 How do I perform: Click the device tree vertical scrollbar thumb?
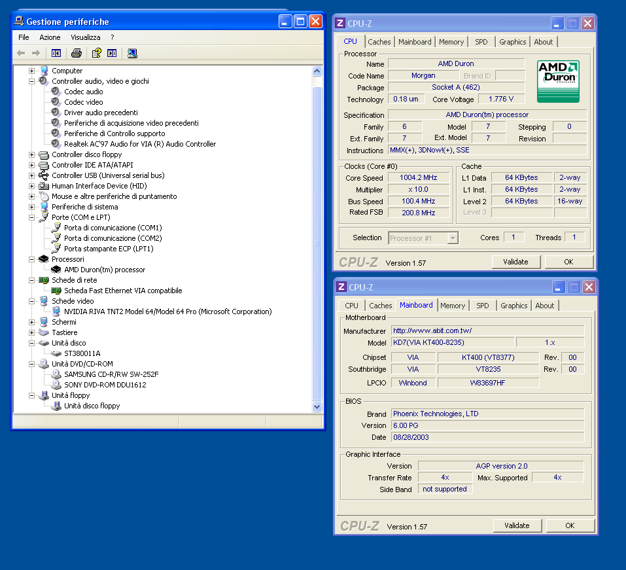(x=317, y=243)
